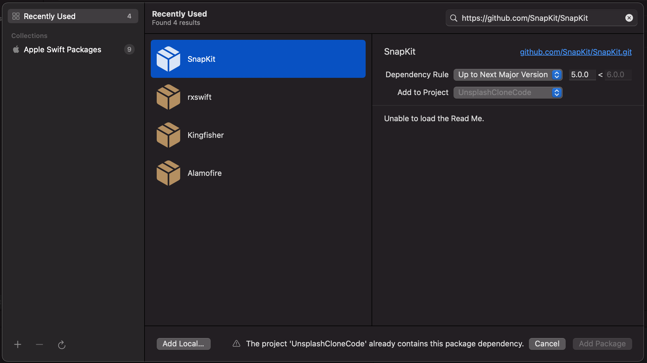Viewport: 647px width, 363px height.
Task: Click the refresh collections icon
Action: tap(61, 345)
